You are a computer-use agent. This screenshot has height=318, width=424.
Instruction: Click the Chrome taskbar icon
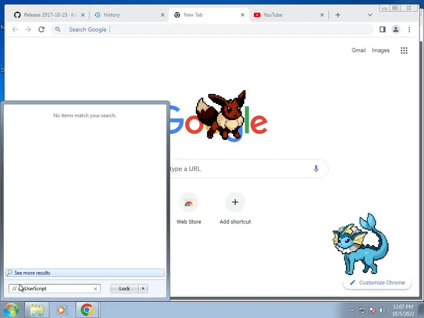pyautogui.click(x=87, y=310)
